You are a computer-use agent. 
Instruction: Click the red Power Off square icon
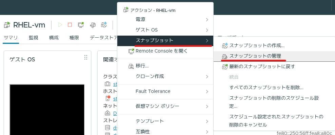coord(70,25)
